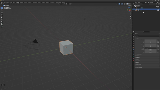Open the Edit menu
The image size is (160, 90).
pyautogui.click(x=5, y=2)
